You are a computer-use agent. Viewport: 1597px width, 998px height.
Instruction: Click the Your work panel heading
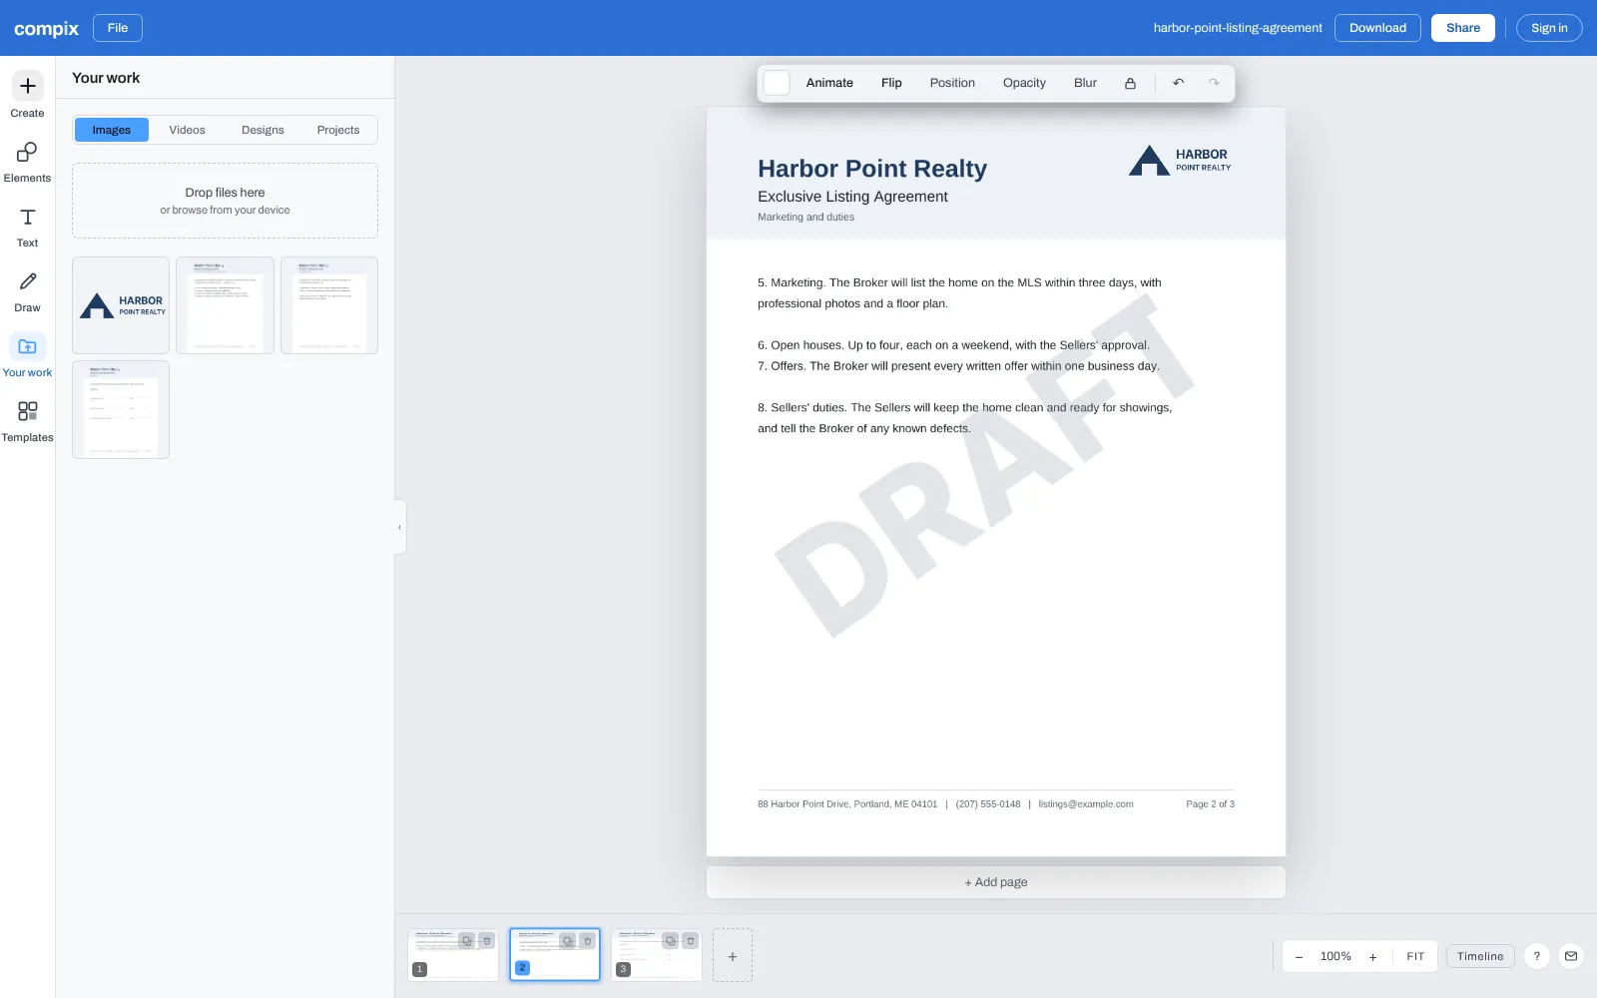pos(106,78)
